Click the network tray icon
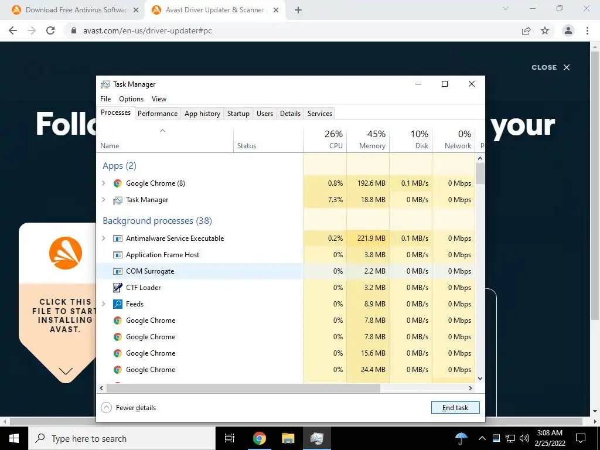Screen dimensions: 600x450 (x=510, y=438)
